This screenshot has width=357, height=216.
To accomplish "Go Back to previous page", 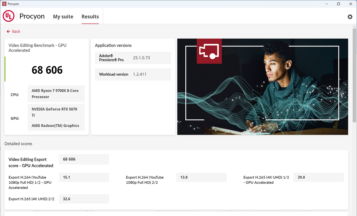I will pos(13,31).
